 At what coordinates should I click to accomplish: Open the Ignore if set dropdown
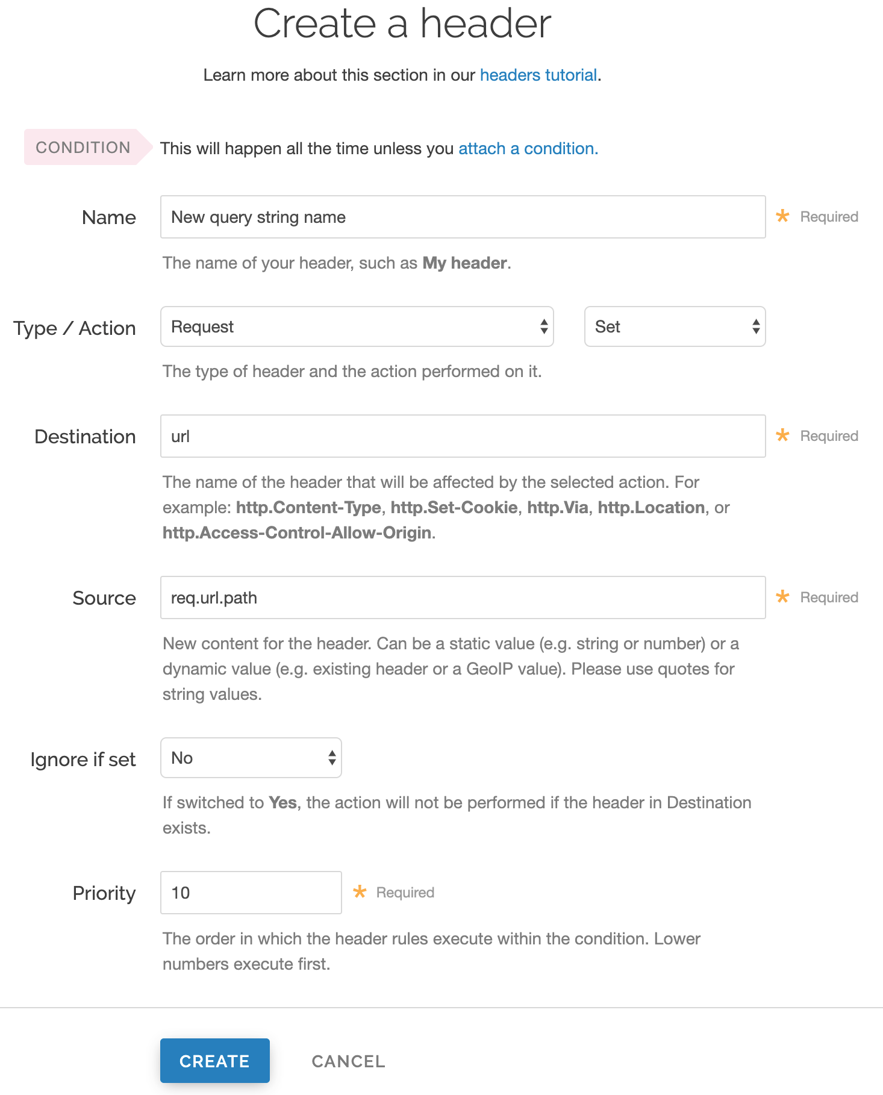tap(251, 758)
